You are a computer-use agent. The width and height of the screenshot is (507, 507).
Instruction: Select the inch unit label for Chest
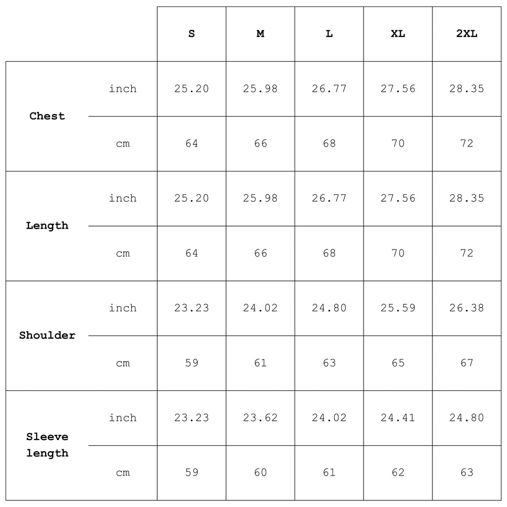[x=123, y=89]
